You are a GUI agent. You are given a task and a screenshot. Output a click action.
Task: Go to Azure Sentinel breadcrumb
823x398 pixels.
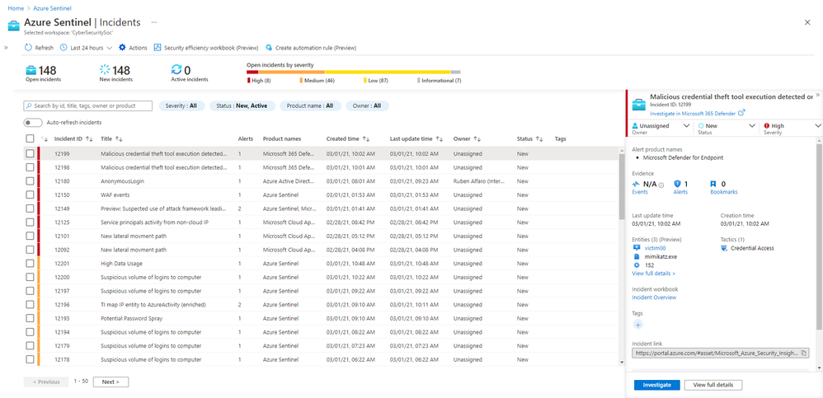click(x=53, y=9)
